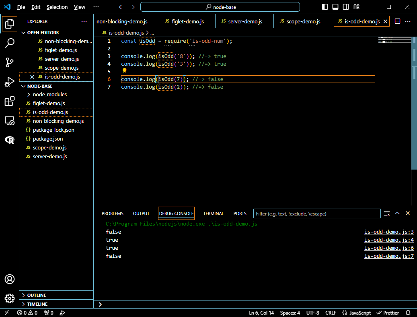Image resolution: width=417 pixels, height=317 pixels.
Task: Open the title bar overflow menu ellipsis
Action: (96, 7)
